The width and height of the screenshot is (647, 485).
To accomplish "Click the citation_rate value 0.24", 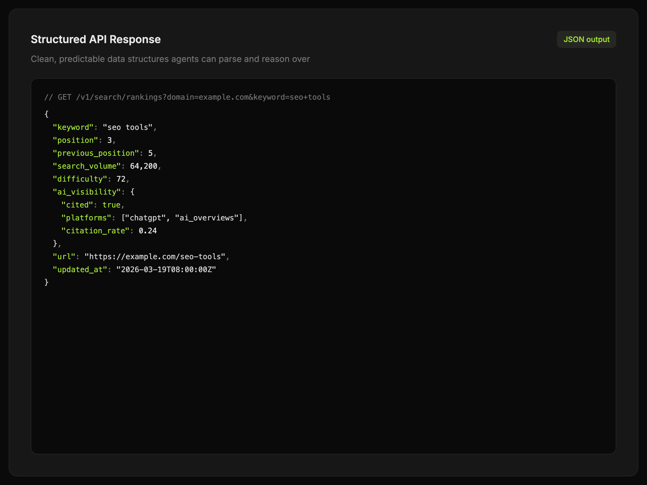I will (x=148, y=231).
